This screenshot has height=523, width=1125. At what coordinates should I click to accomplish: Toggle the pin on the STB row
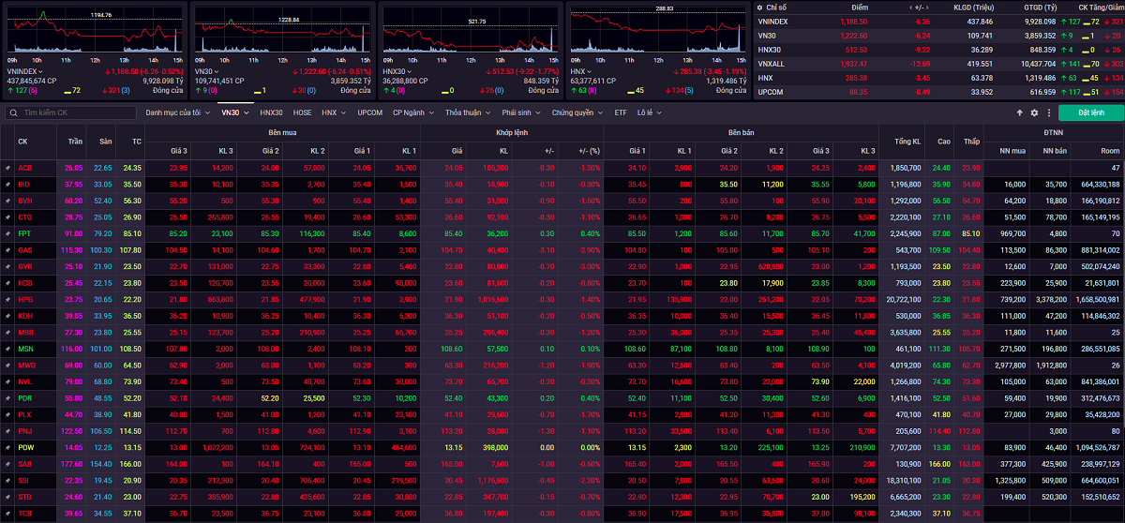click(x=7, y=496)
